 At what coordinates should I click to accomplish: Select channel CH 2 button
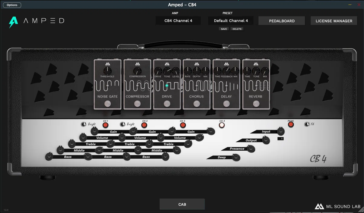145,125
